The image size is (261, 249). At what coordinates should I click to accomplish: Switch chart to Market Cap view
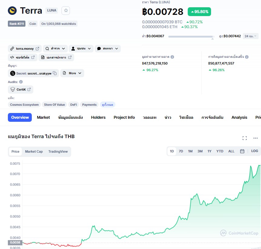[x=34, y=151]
